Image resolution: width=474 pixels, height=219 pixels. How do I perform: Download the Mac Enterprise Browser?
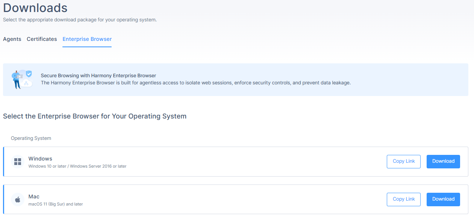coord(443,199)
